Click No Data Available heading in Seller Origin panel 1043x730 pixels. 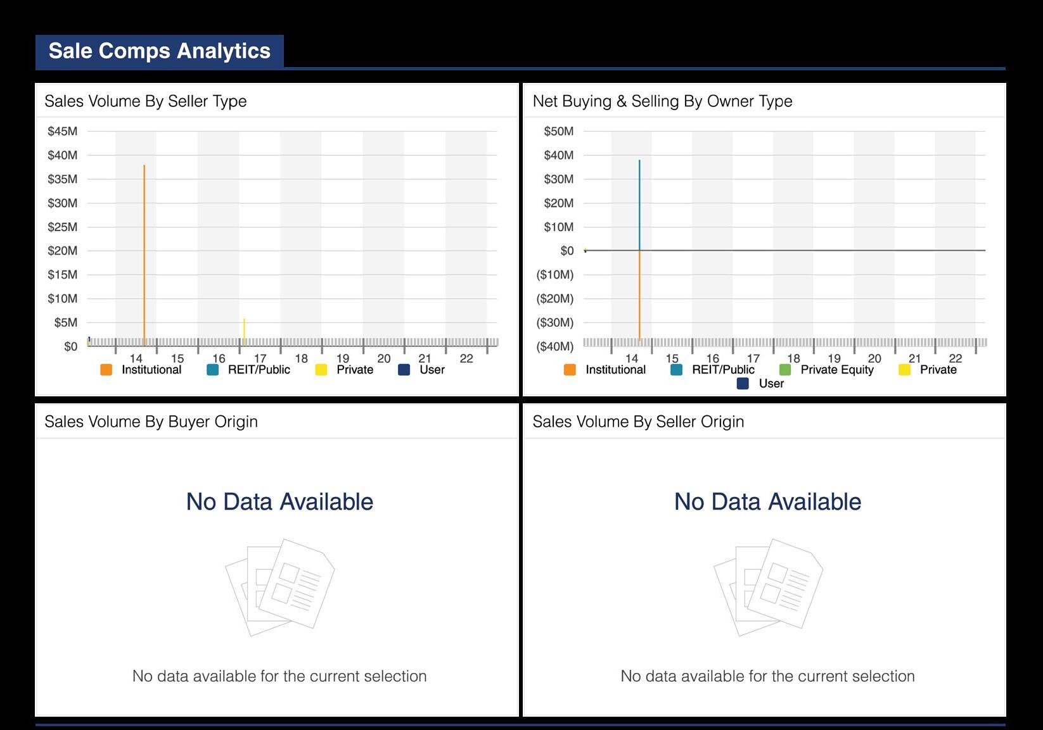(767, 501)
